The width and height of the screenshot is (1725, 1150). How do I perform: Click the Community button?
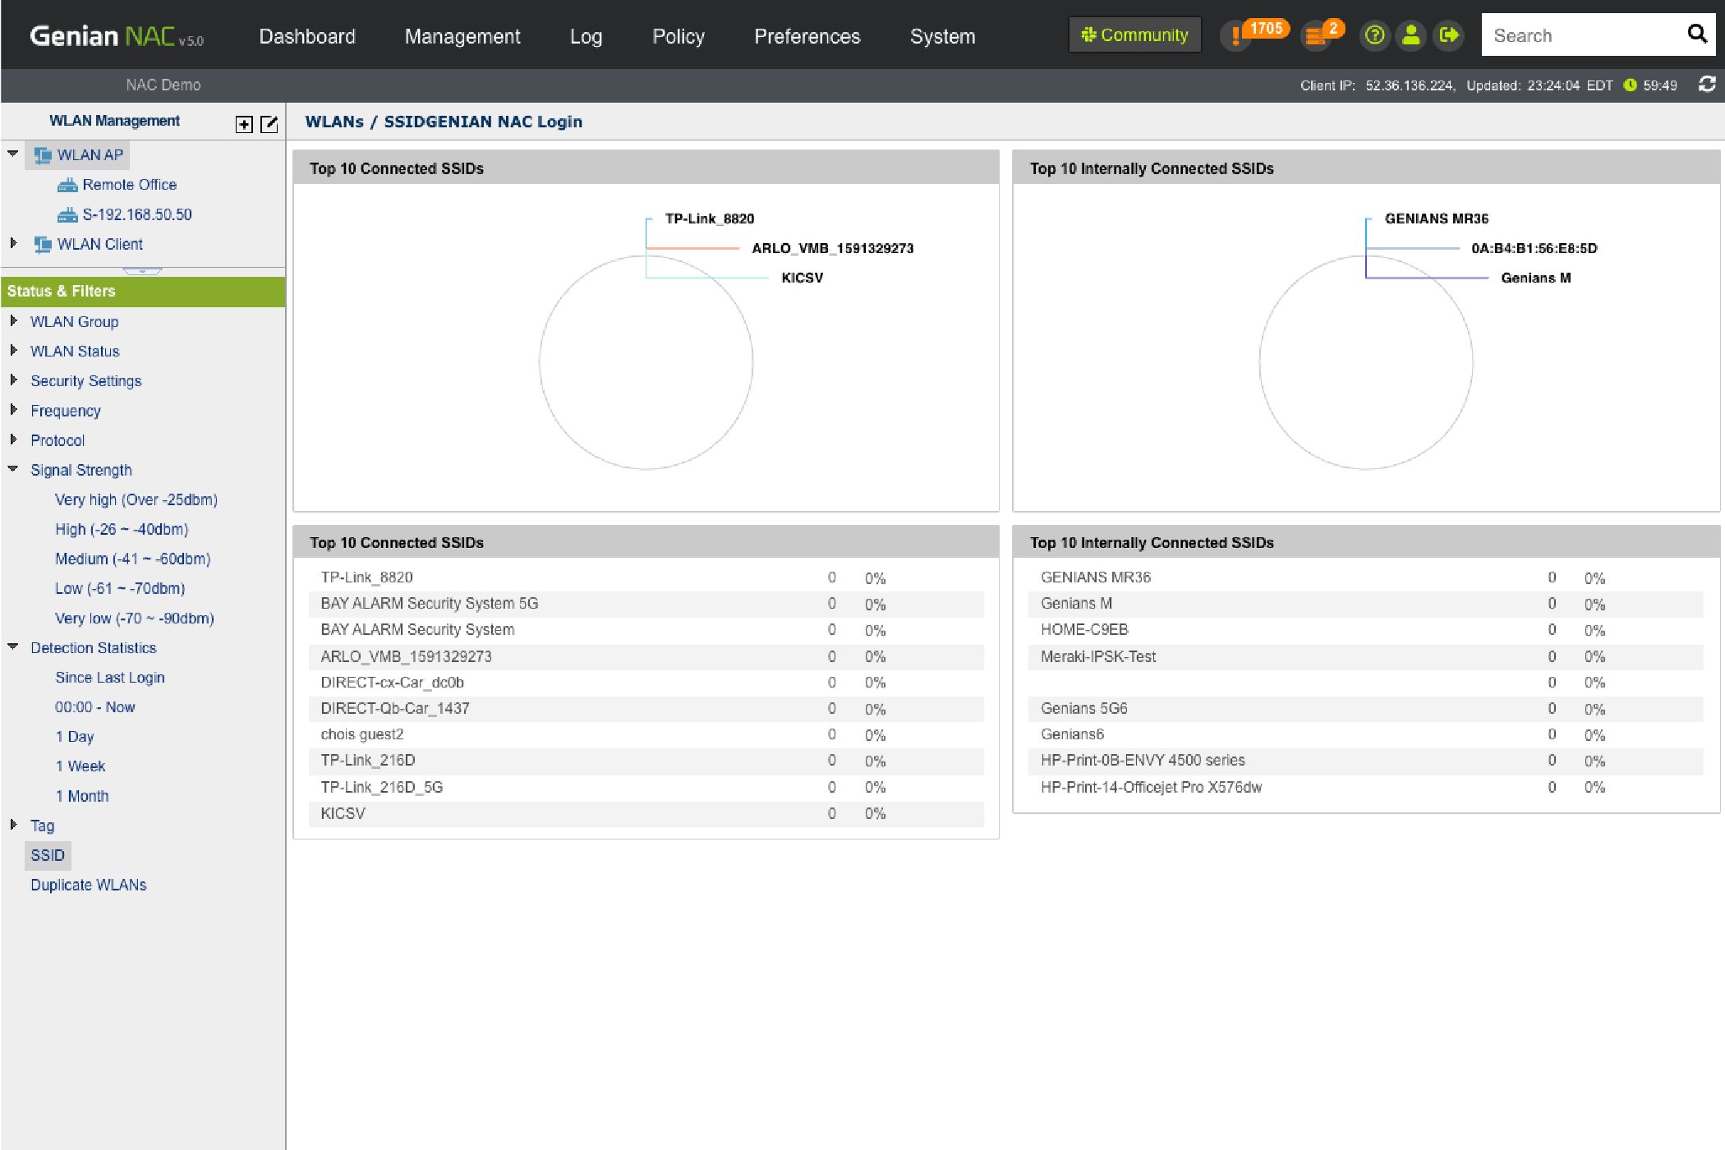(x=1134, y=35)
